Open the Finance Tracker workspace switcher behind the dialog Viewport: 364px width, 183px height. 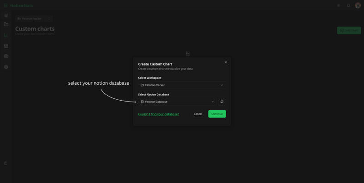[34, 19]
